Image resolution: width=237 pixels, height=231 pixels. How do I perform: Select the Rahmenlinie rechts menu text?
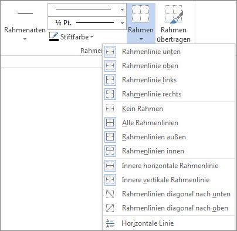coord(152,94)
